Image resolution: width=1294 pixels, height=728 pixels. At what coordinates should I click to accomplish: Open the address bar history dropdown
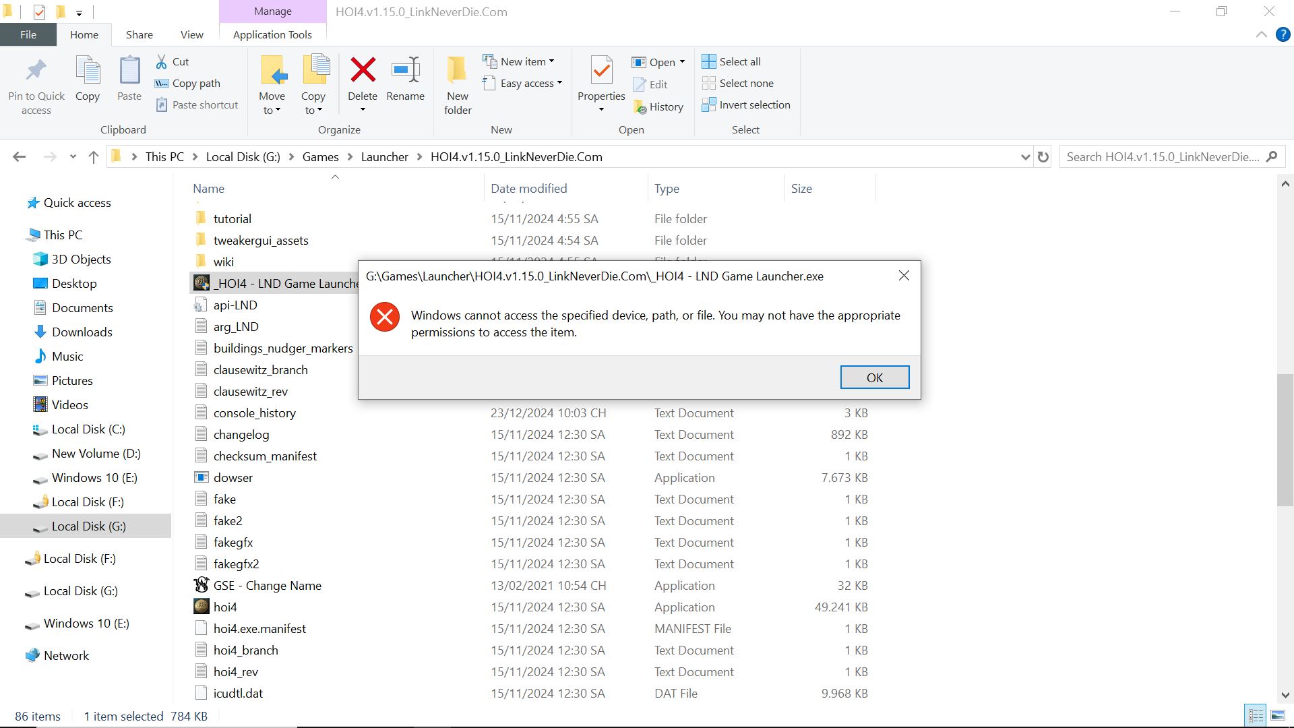click(1025, 157)
